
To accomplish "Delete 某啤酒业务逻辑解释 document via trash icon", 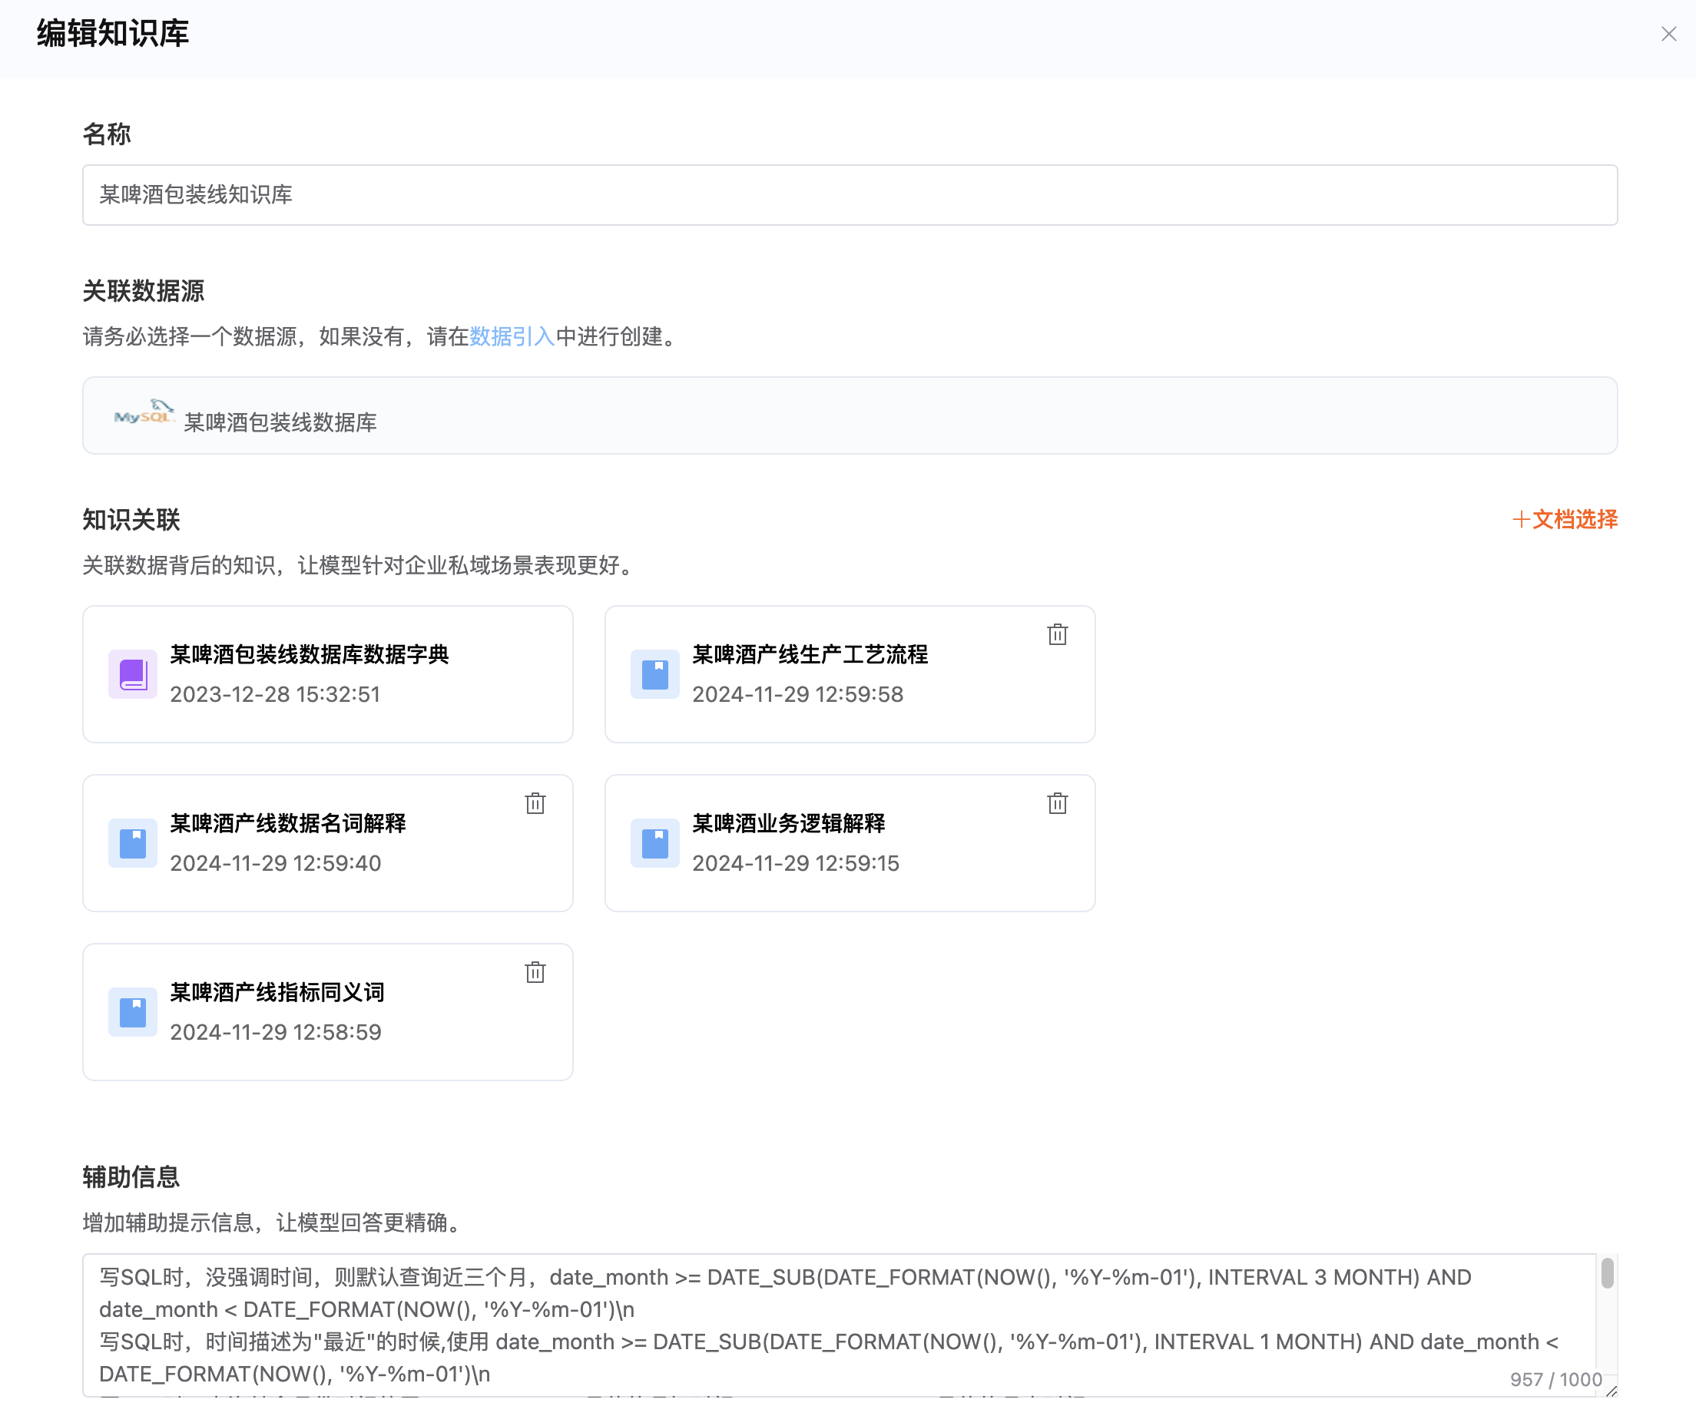I will [x=1057, y=803].
